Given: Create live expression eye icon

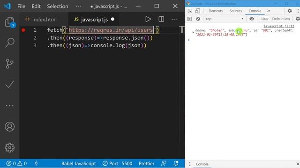Looking at the screenshot, I should click(252, 19).
